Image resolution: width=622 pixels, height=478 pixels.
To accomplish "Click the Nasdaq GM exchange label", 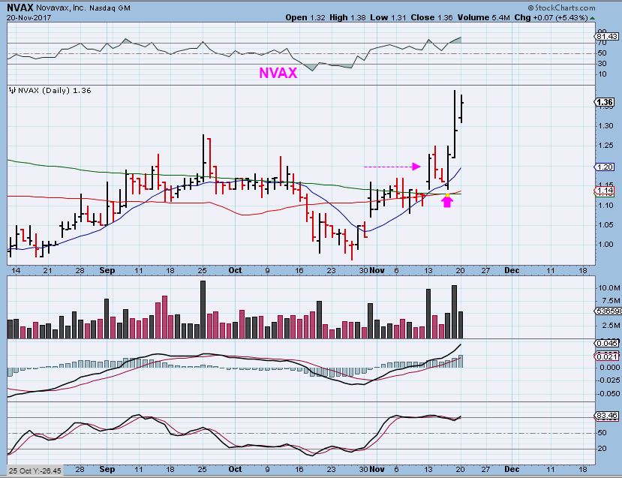I will (x=110, y=8).
